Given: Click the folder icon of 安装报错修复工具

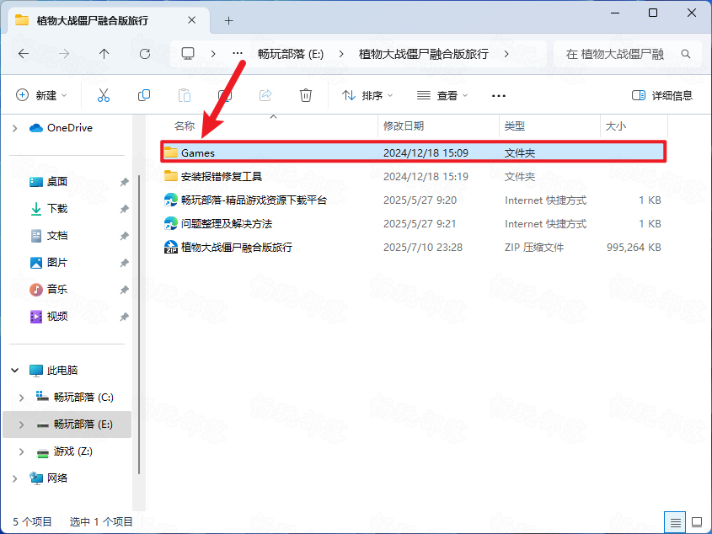Looking at the screenshot, I should coord(171,176).
